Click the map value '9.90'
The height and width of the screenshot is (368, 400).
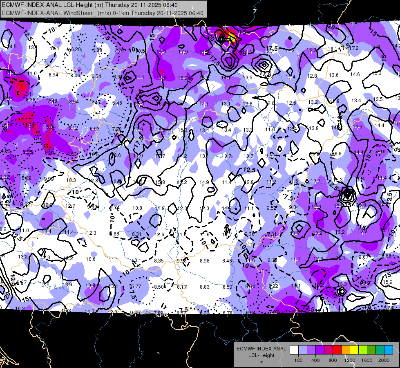(x=250, y=287)
